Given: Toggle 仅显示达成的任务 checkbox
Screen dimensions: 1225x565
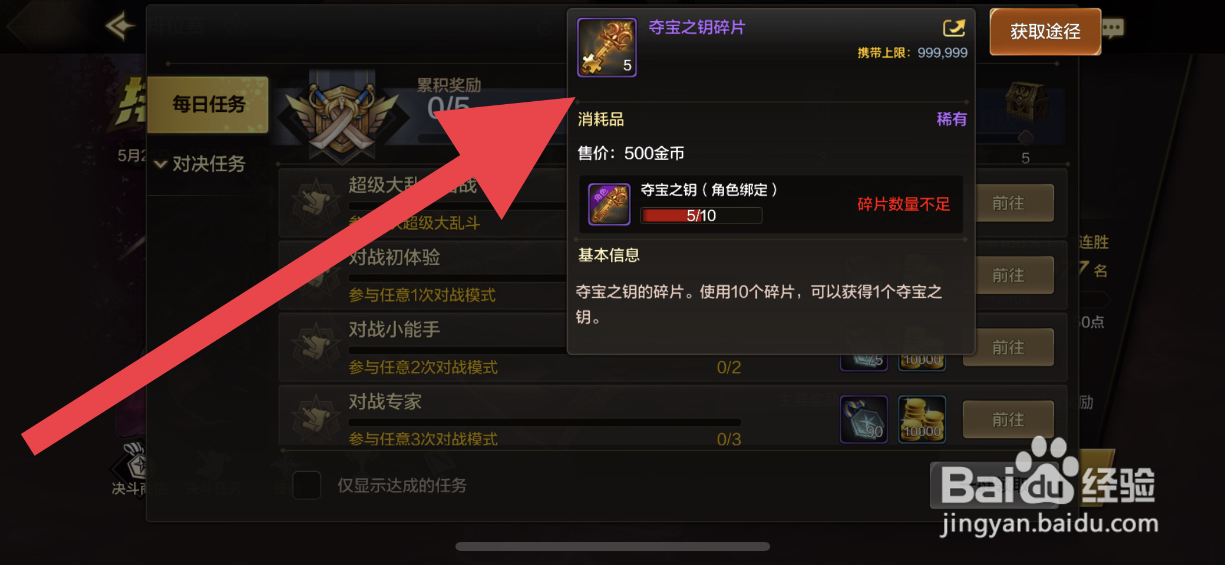Looking at the screenshot, I should tap(306, 485).
